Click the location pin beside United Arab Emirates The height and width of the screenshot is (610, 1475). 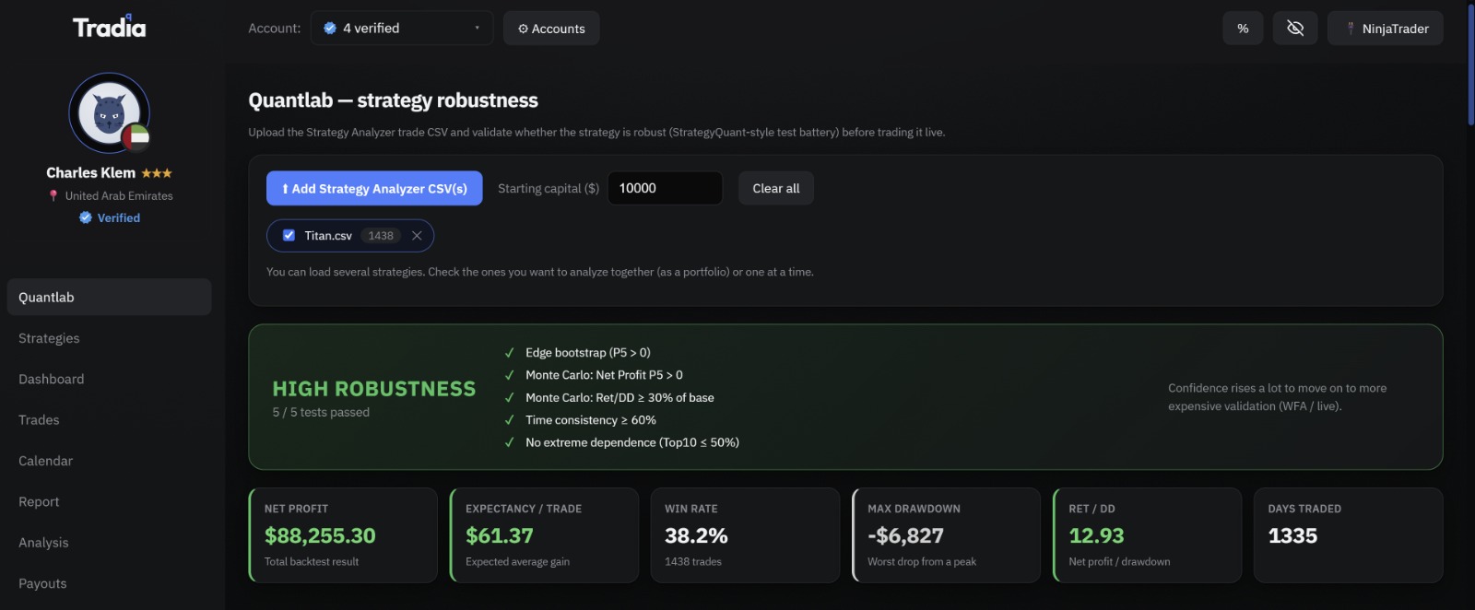click(53, 195)
